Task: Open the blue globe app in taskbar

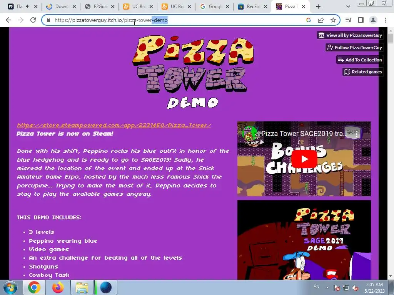Action: pos(106,287)
